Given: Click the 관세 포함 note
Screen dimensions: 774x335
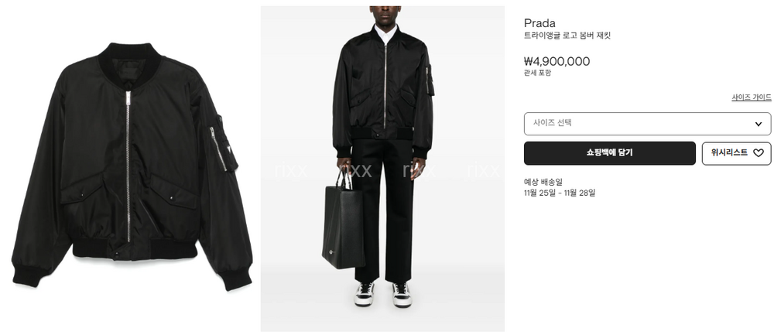Looking at the screenshot, I should pos(537,73).
